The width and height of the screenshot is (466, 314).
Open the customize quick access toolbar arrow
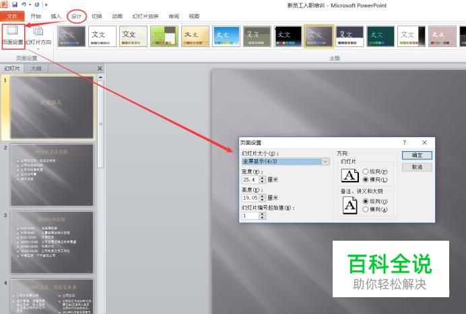(46, 5)
